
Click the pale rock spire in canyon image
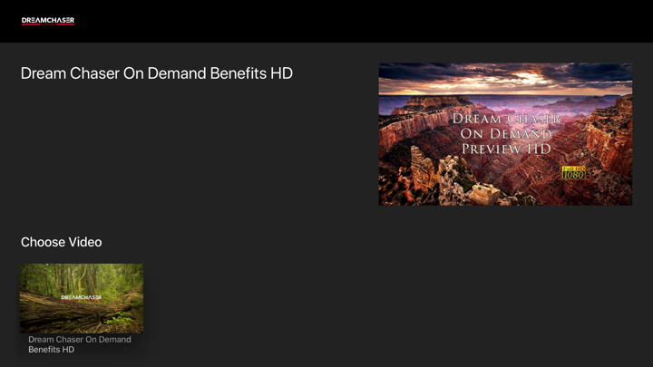(x=423, y=169)
